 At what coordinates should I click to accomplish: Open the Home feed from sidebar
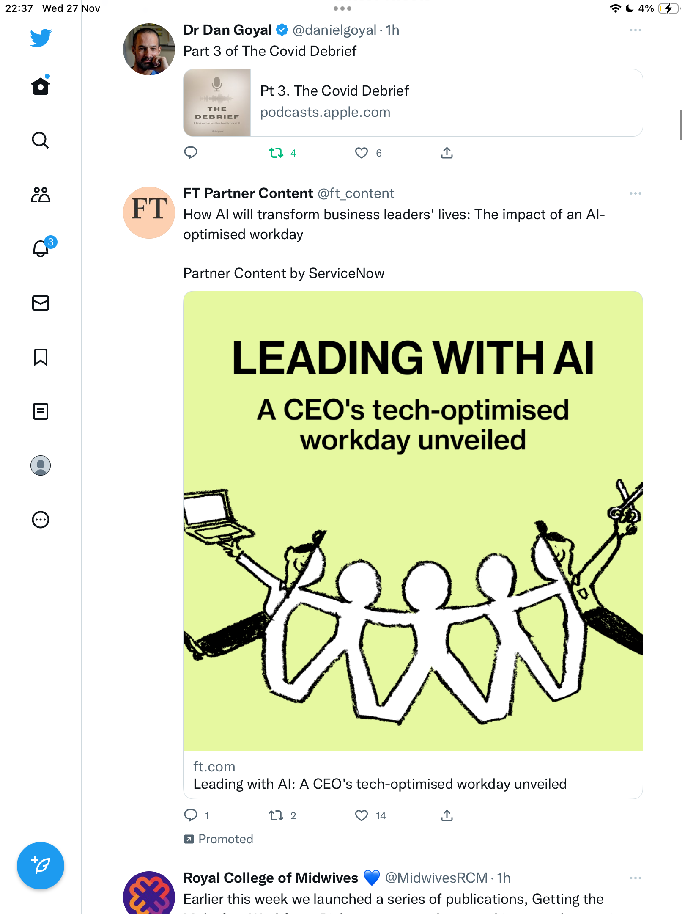coord(41,86)
